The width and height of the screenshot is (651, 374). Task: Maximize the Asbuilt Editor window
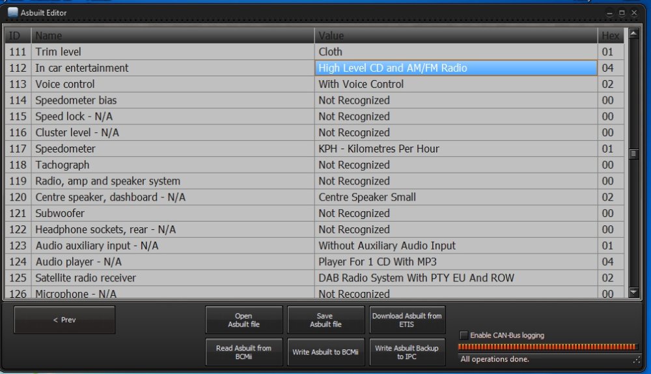point(622,12)
